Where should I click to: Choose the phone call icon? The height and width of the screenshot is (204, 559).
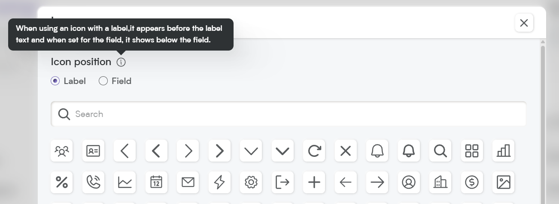93,182
